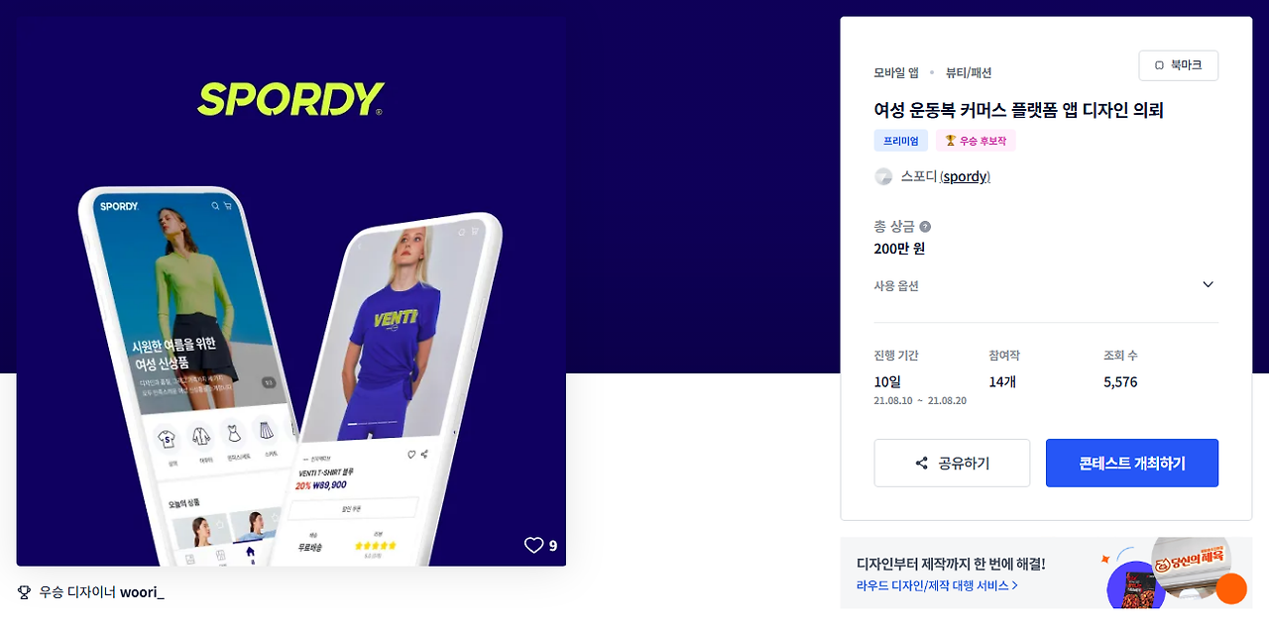Open the 사용 옵션 section label
This screenshot has width=1269, height=626.
[x=896, y=285]
